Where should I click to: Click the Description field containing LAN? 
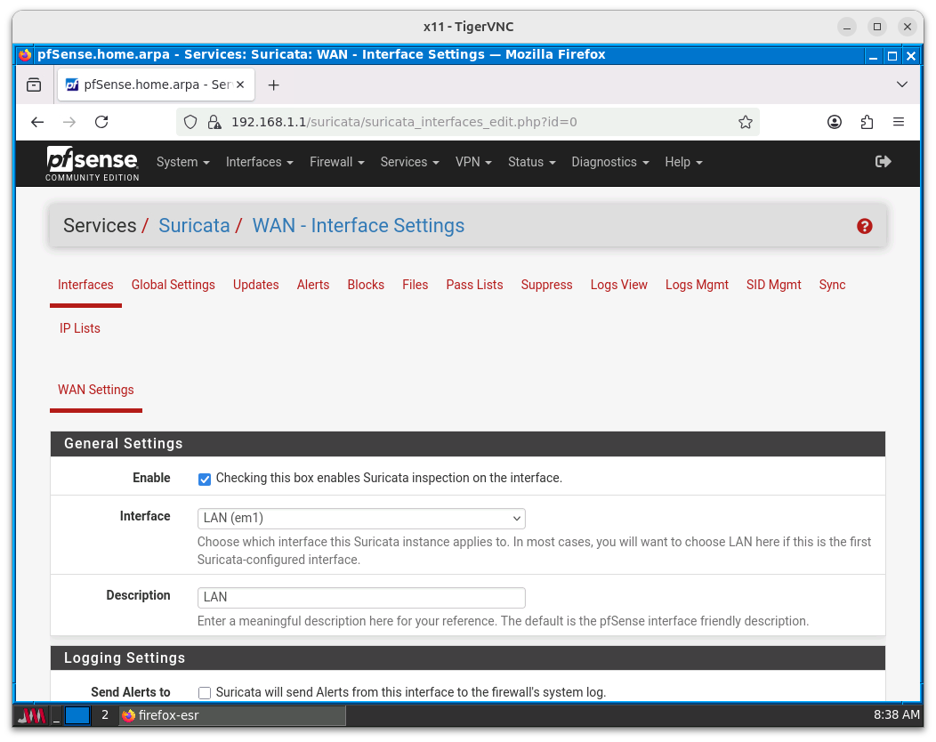pyautogui.click(x=361, y=598)
